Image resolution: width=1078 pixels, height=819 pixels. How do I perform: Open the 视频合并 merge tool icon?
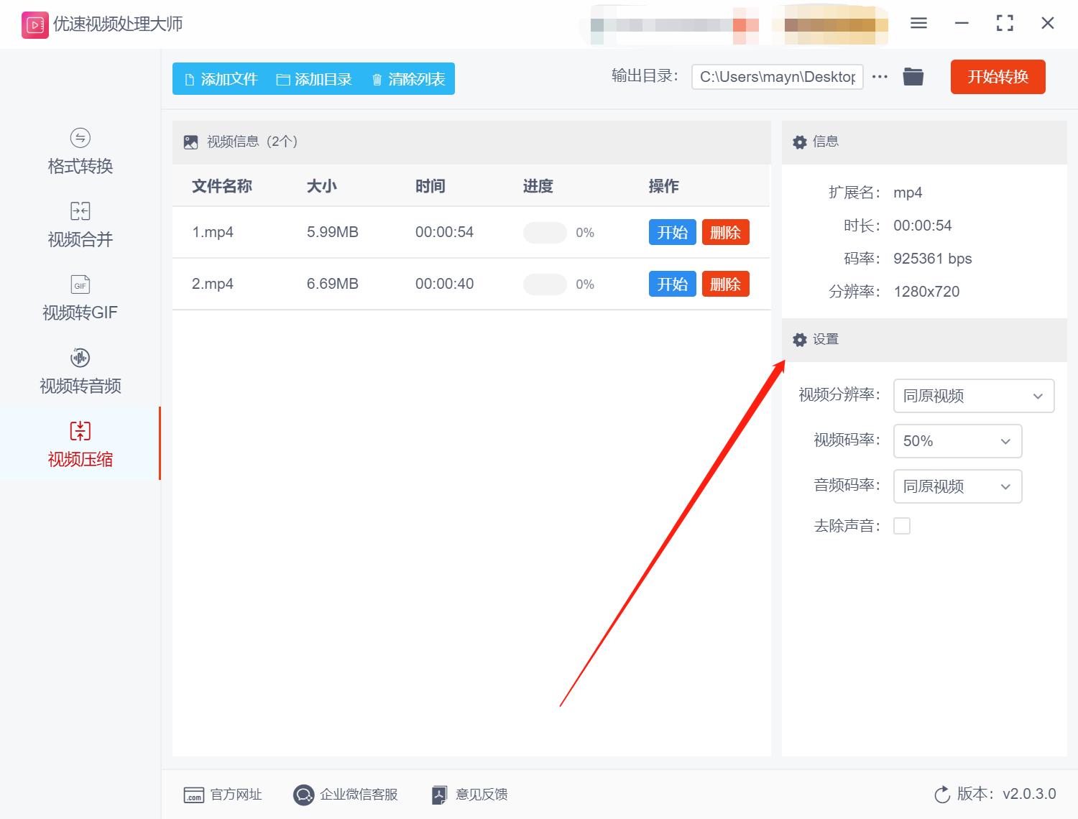[x=79, y=210]
